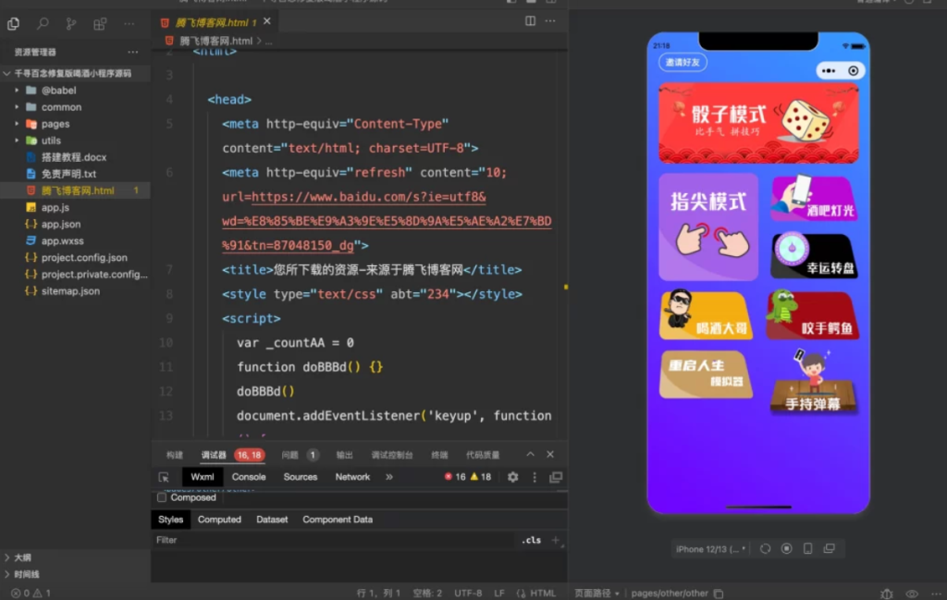Open the DevTools settings gear
The width and height of the screenshot is (947, 600).
(x=512, y=477)
